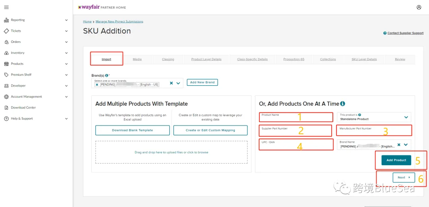Image resolution: width=429 pixels, height=207 pixels.
Task: Open the user account profile icon
Action: [x=419, y=8]
